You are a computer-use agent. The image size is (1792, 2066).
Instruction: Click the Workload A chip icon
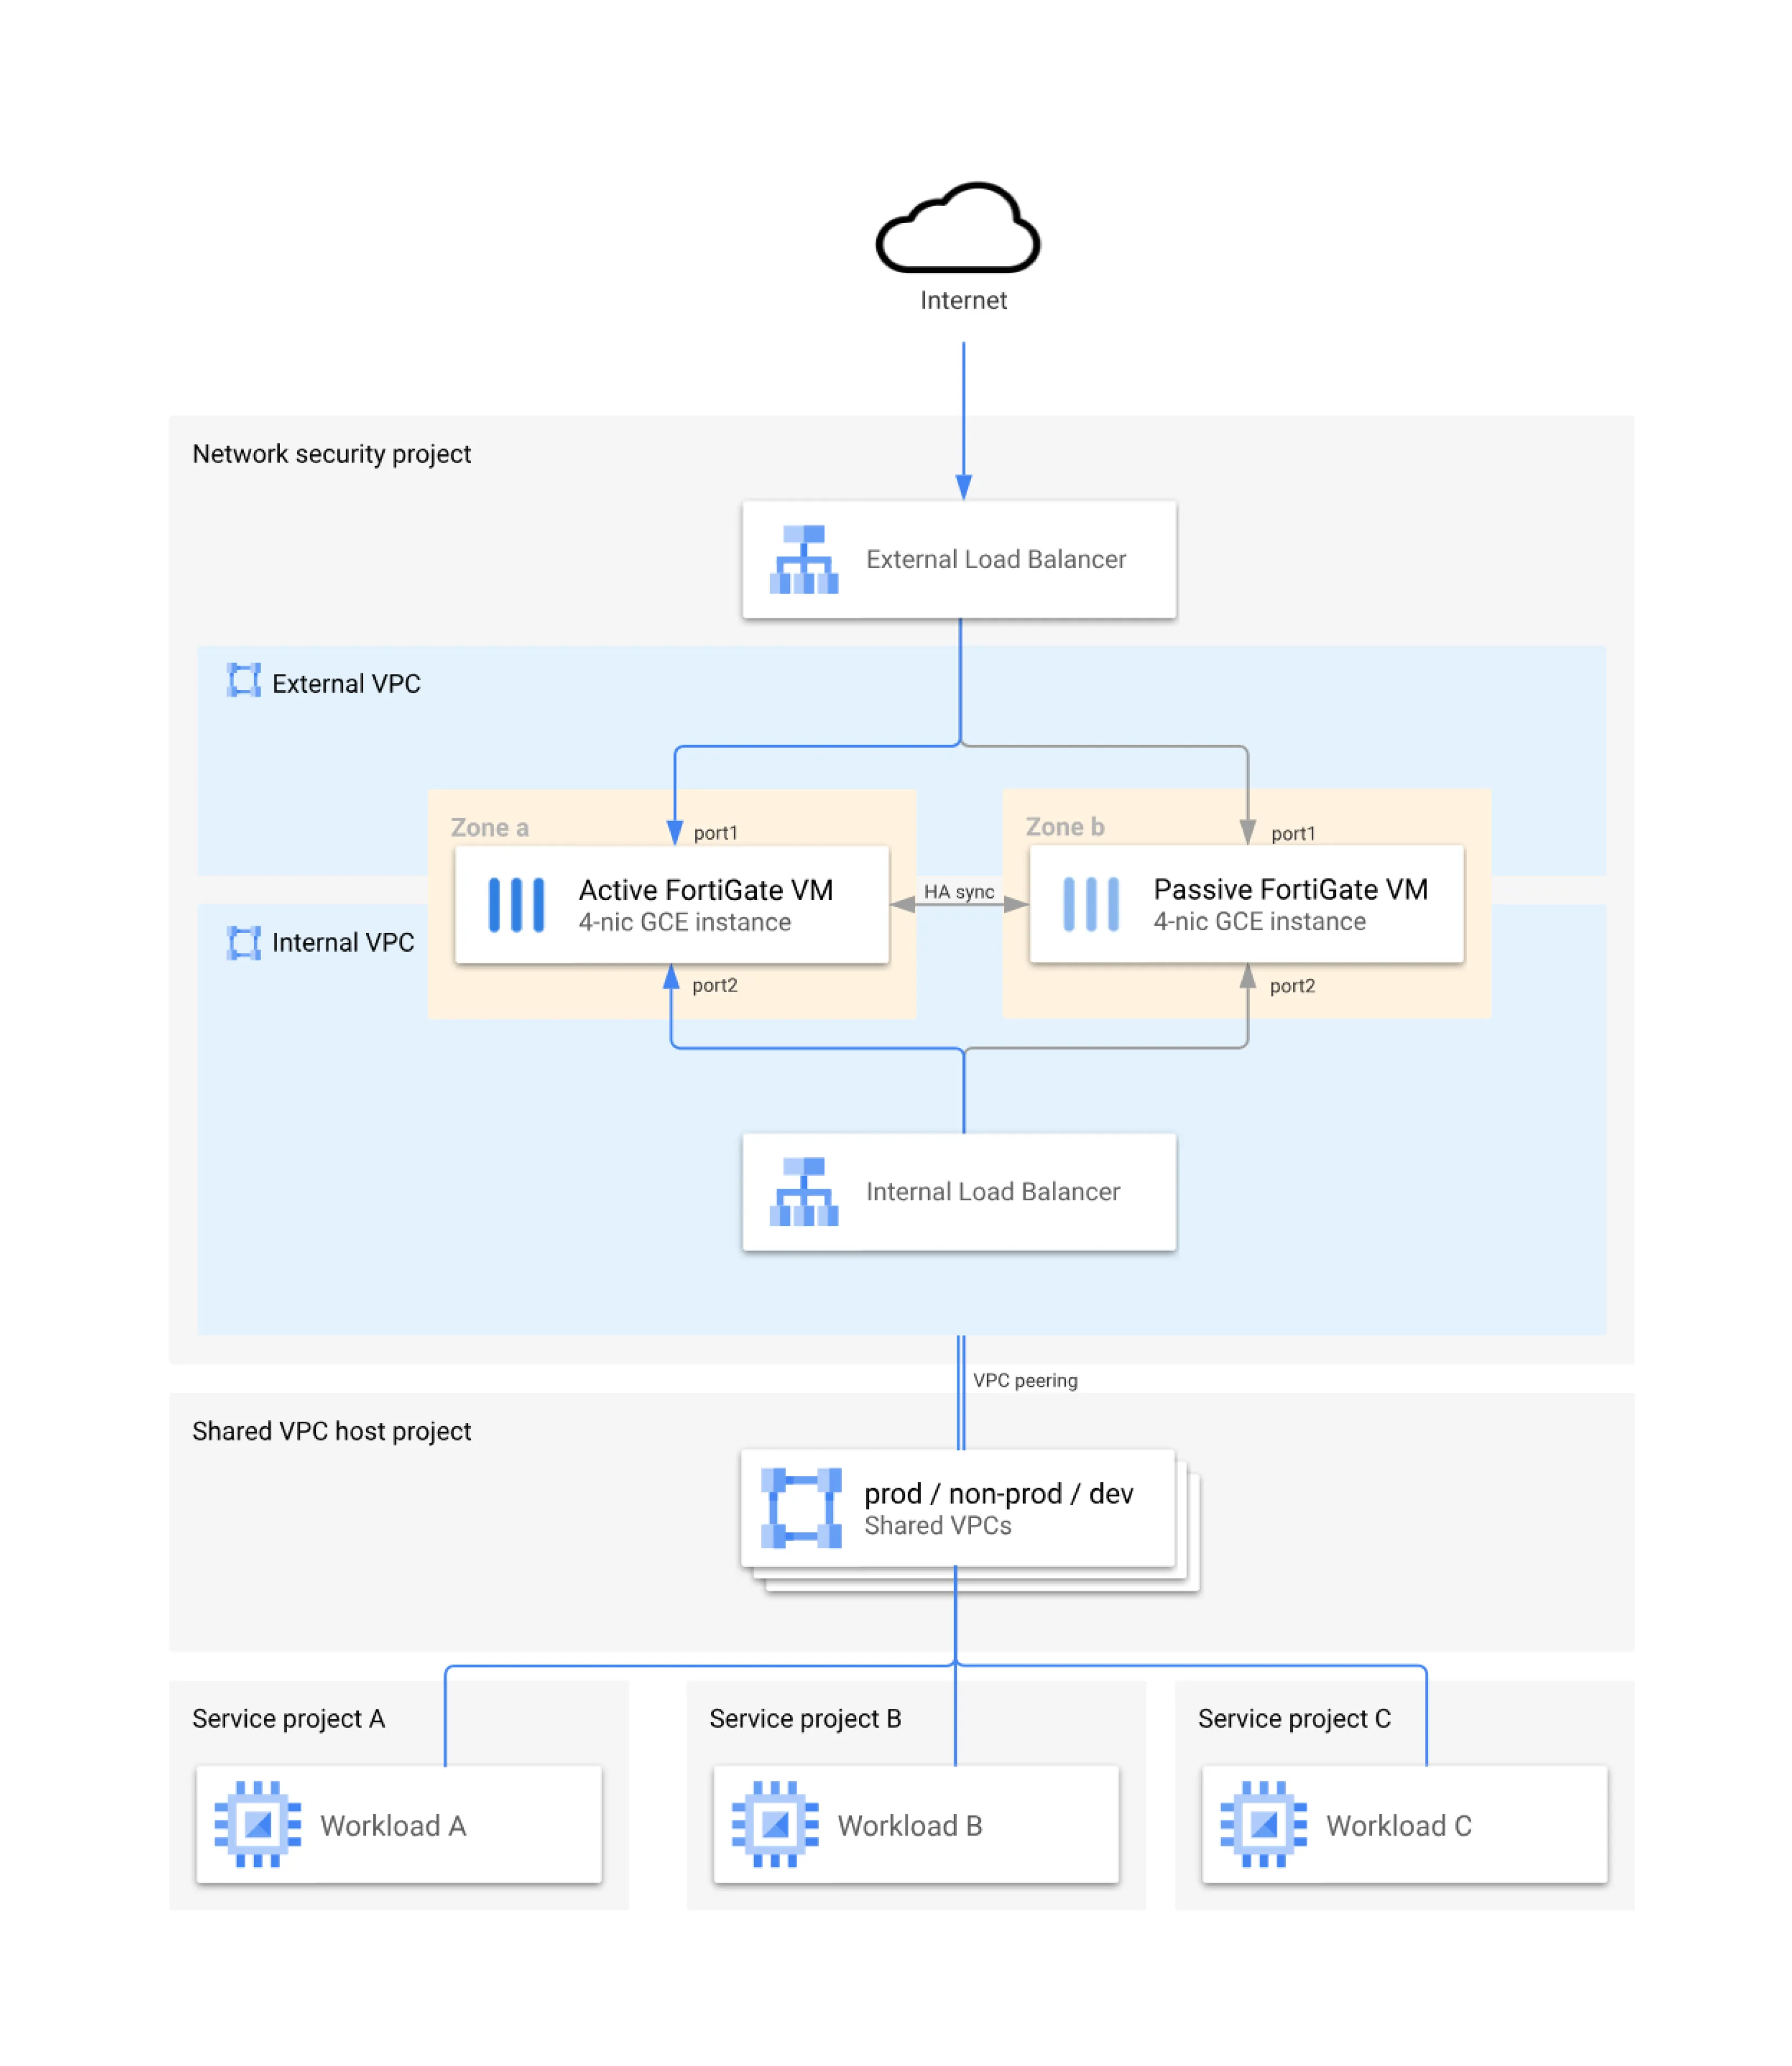[259, 1824]
